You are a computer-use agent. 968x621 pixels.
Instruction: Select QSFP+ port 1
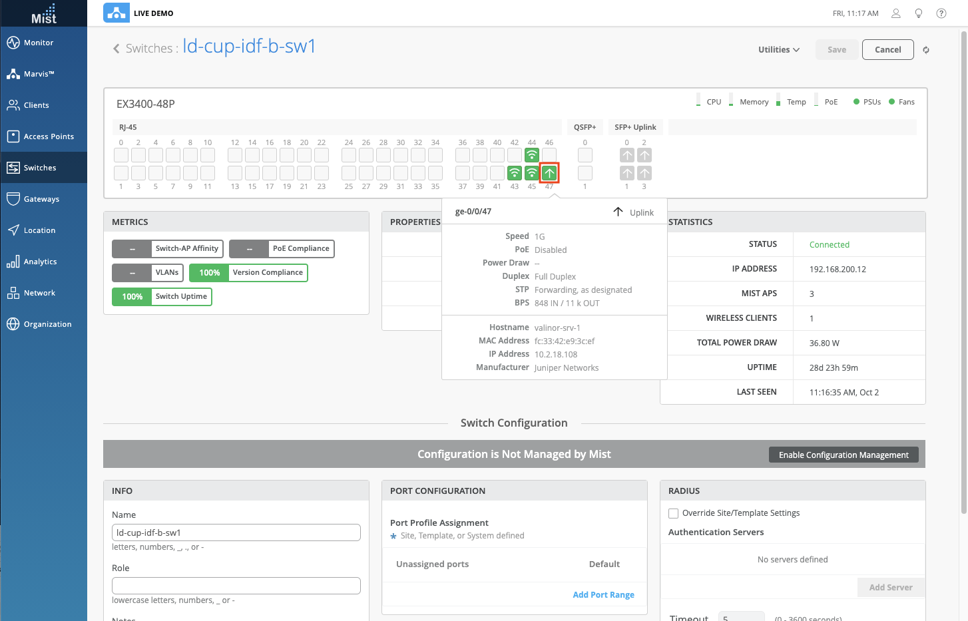click(x=585, y=173)
